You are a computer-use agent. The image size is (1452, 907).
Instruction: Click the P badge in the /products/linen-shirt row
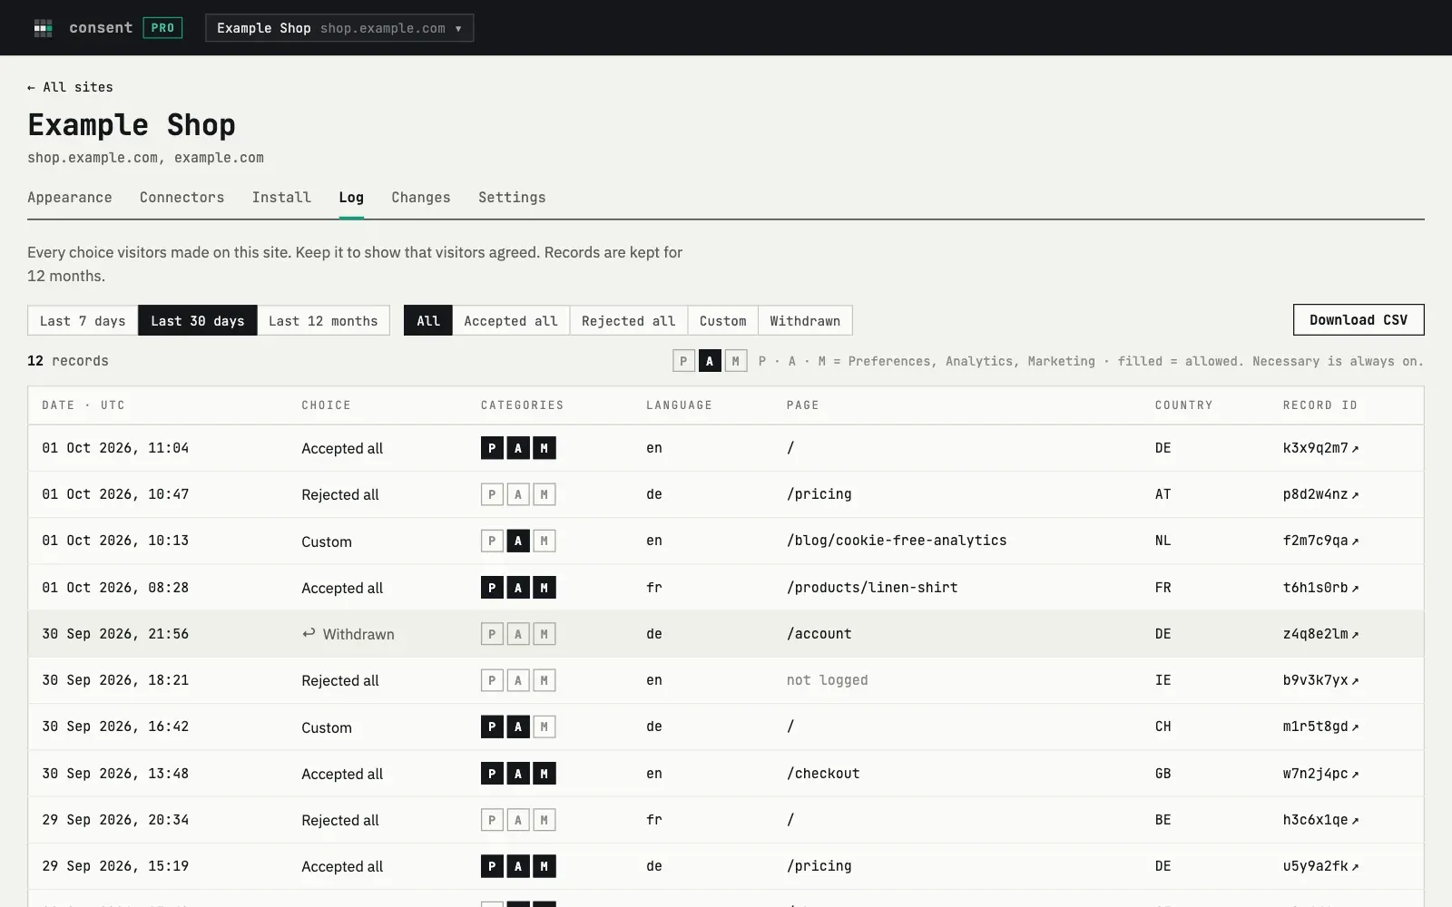point(492,588)
